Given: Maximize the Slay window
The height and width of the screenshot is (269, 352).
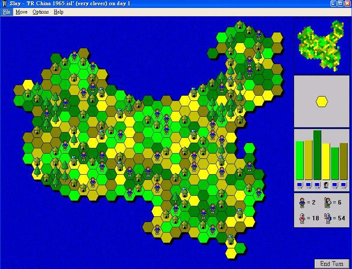Looking at the screenshot, I should pyautogui.click(x=340, y=4).
